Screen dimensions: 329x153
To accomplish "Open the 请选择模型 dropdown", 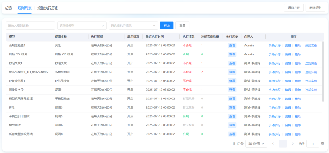I will [x=82, y=26].
